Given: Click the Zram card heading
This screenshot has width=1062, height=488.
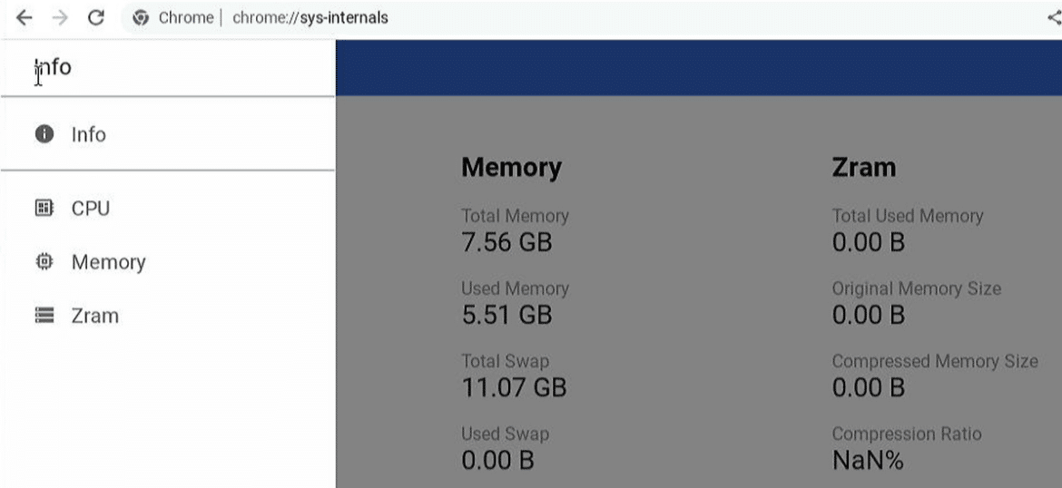Looking at the screenshot, I should click(863, 167).
